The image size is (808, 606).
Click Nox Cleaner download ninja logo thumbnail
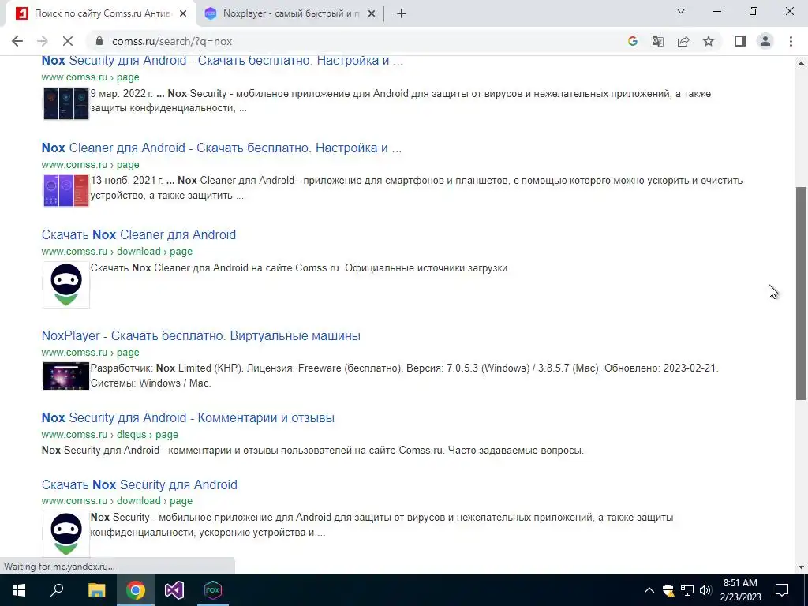[66, 284]
